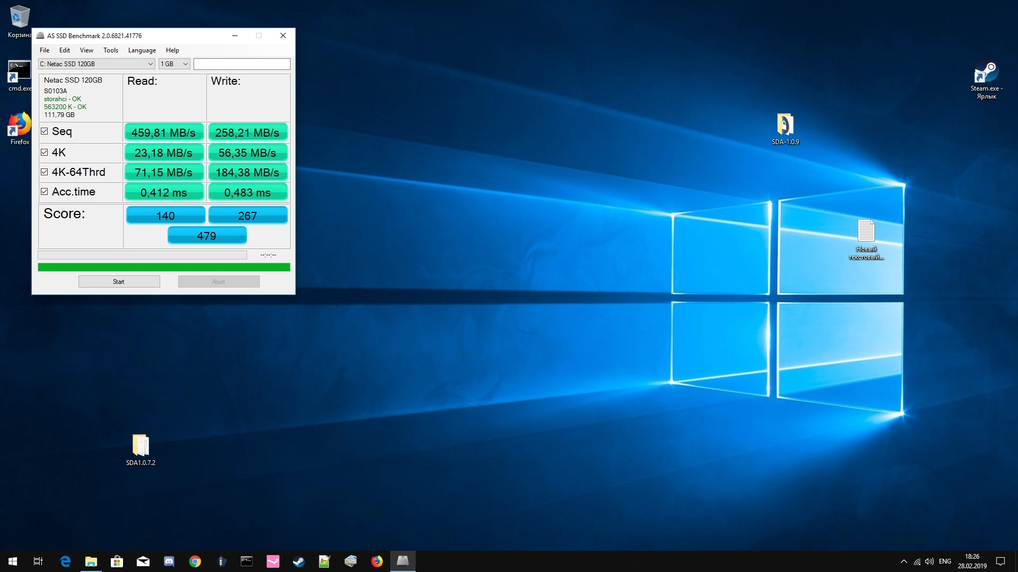Select the SDA-1.0.9 archive icon
This screenshot has width=1018, height=572.
[785, 129]
